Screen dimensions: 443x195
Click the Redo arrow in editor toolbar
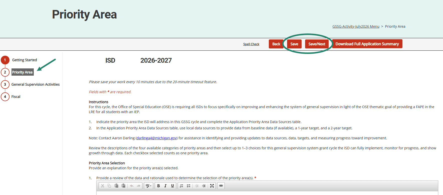click(138, 186)
